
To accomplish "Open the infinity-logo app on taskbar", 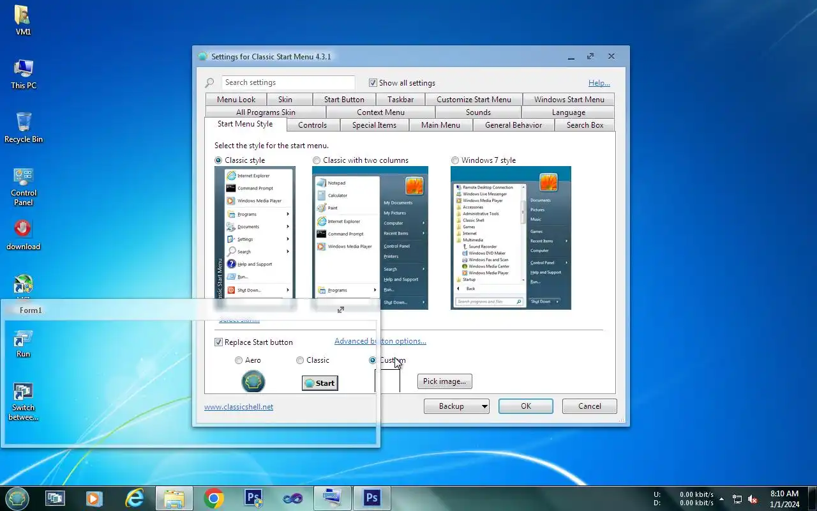I will pos(293,499).
